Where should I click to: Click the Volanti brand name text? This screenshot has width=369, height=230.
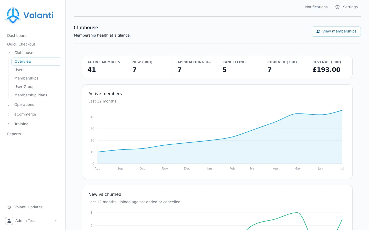tap(38, 15)
